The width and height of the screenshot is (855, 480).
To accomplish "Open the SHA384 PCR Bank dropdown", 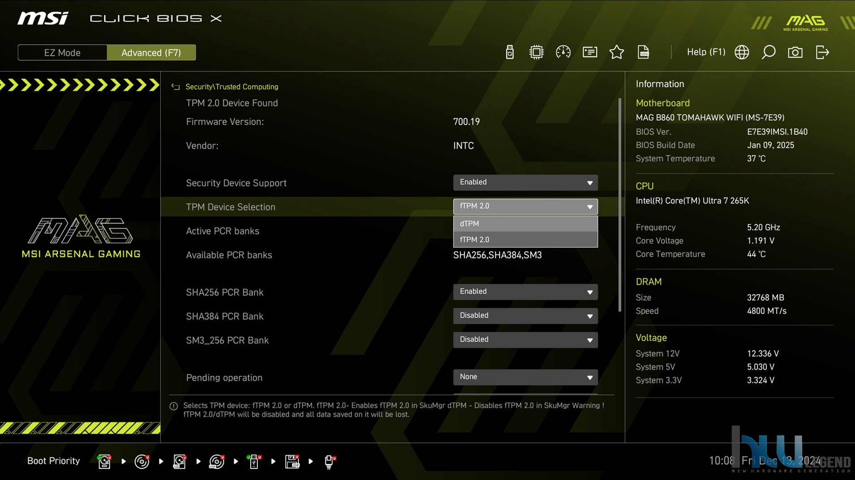I will 525,316.
